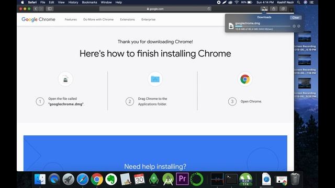Click the dmg installer icon in step 1
335x188 pixels.
coord(65,79)
